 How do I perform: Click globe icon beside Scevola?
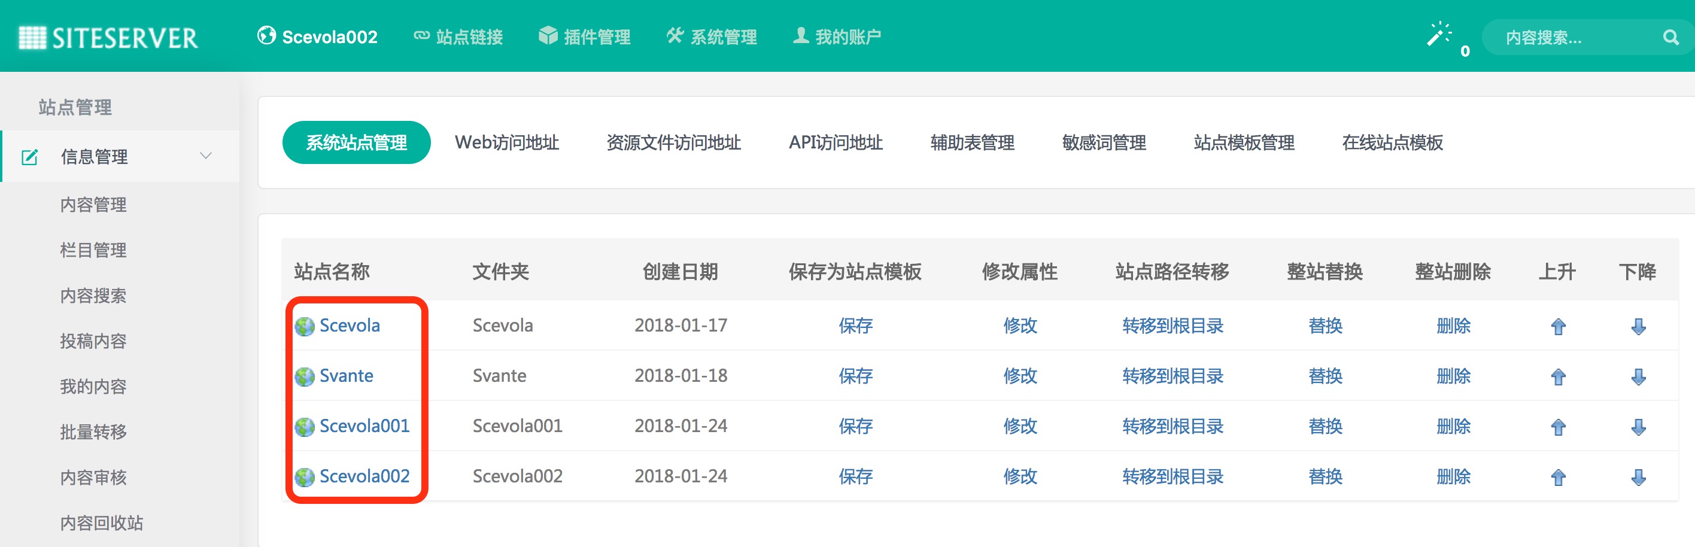[x=305, y=327]
